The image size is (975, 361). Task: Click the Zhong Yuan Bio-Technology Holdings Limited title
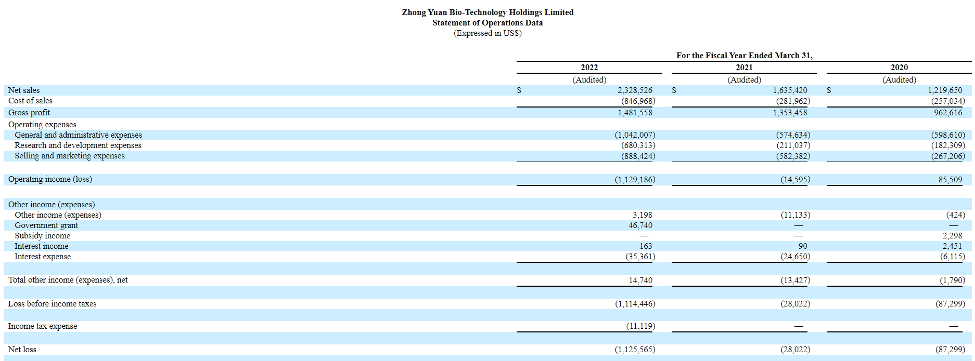tap(487, 12)
